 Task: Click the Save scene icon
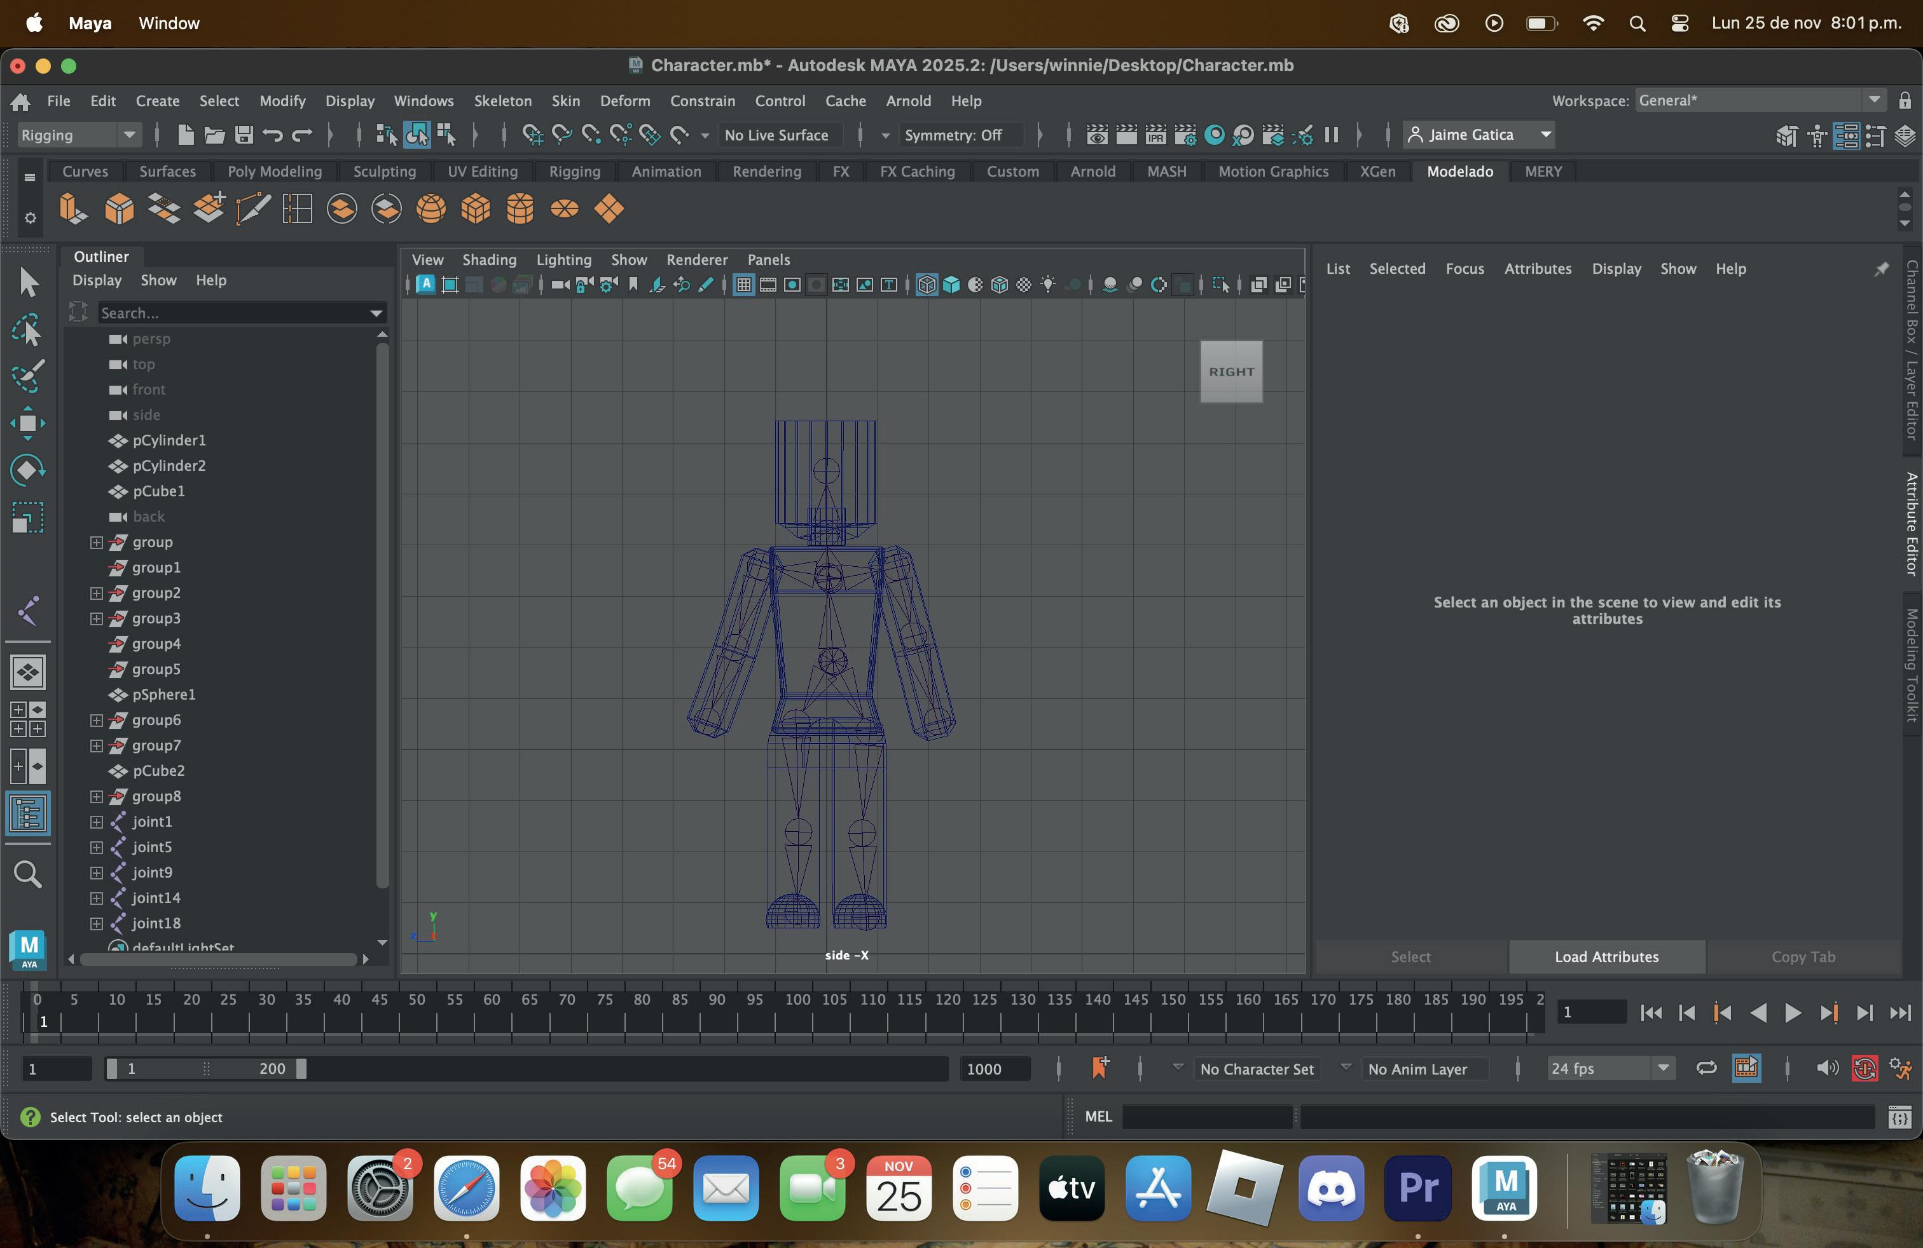tap(244, 135)
